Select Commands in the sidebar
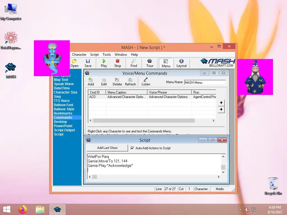Screen dimensions: 287x215 tap(67, 118)
